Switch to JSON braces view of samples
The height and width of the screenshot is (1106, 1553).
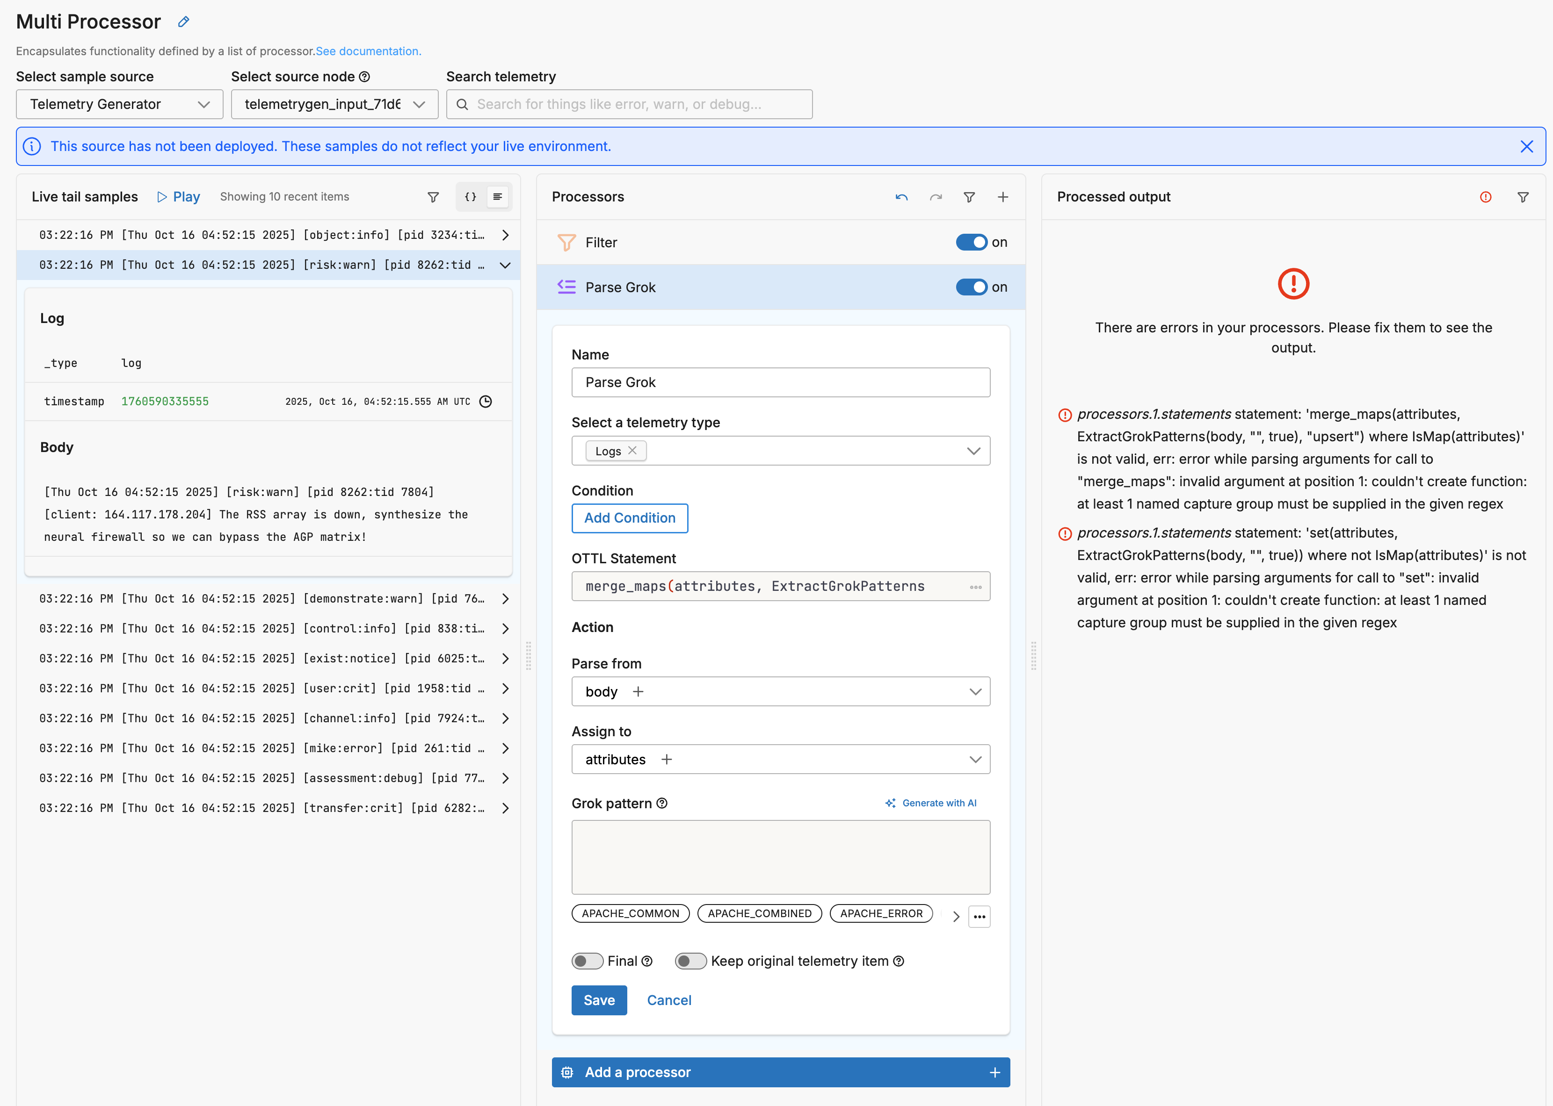click(x=470, y=197)
